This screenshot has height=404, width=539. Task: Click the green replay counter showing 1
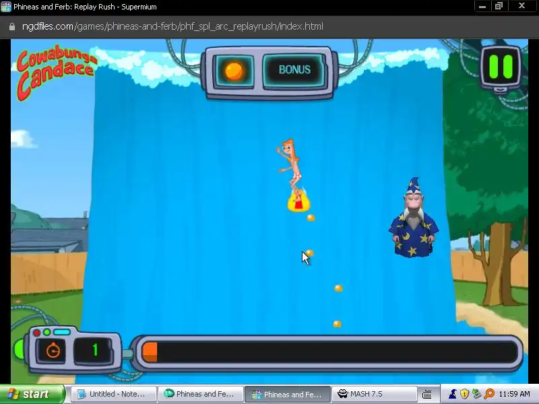tap(94, 350)
